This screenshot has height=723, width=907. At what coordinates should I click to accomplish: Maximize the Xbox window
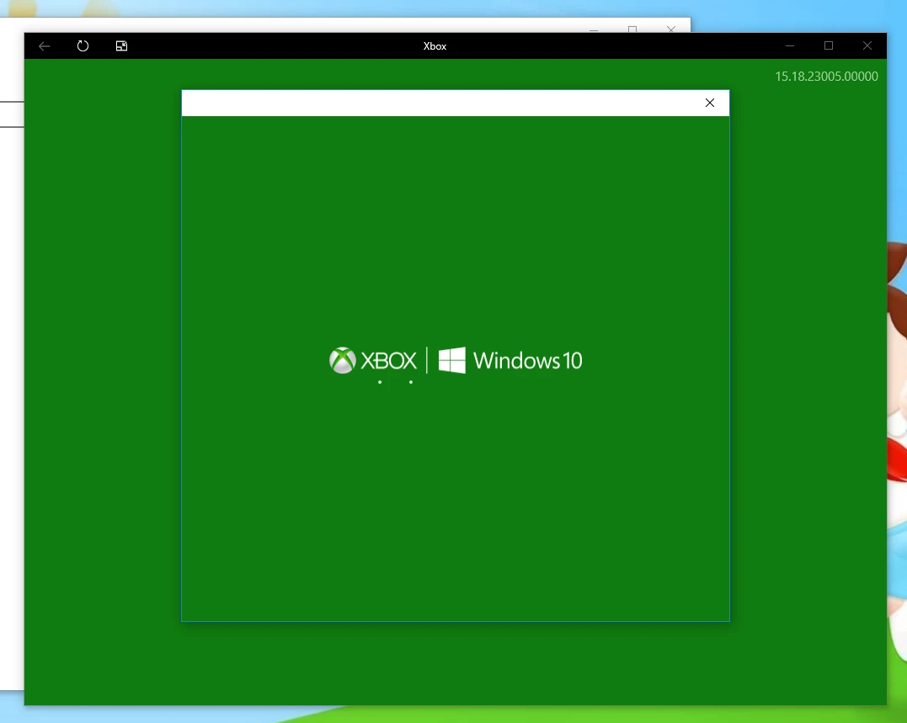[x=829, y=46]
